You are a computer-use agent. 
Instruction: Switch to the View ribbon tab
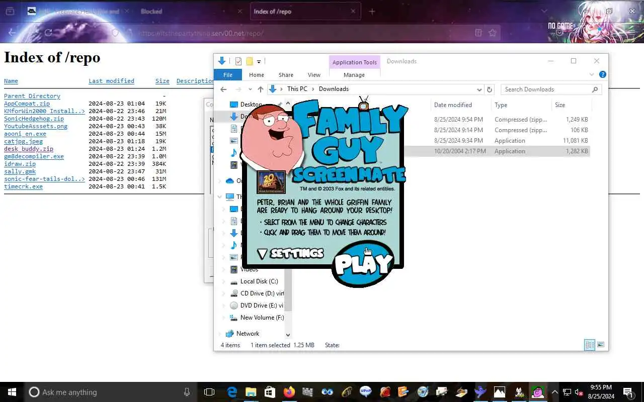pos(314,75)
